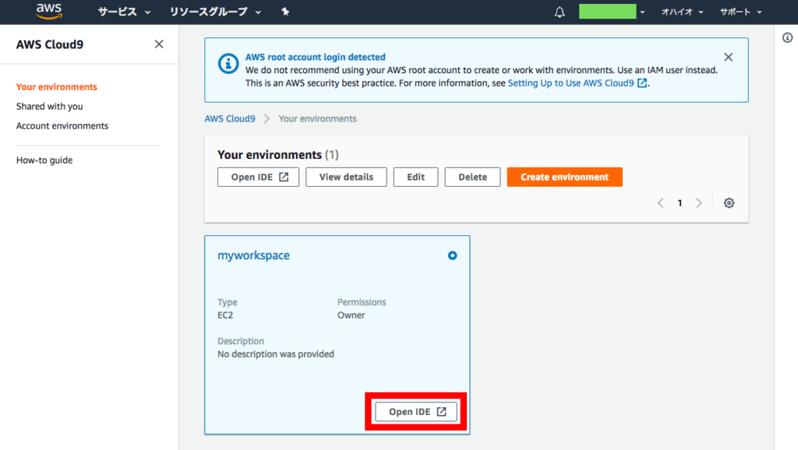Select Shared with you in sidebar
Screen dimensions: 798x450
point(49,106)
